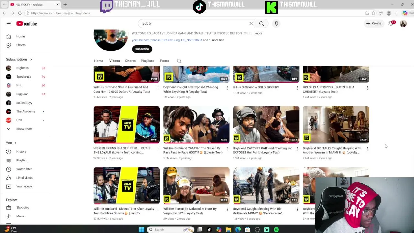Viewport: 414px width, 233px height.
Task: Open Windows Start menu
Action: pyautogui.click(x=141, y=230)
